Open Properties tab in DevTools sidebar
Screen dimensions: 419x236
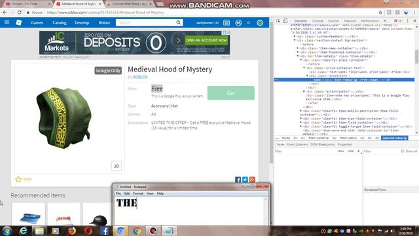click(x=345, y=144)
